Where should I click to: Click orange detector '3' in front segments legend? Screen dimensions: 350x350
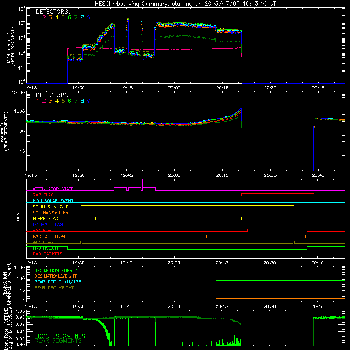tap(50, 17)
